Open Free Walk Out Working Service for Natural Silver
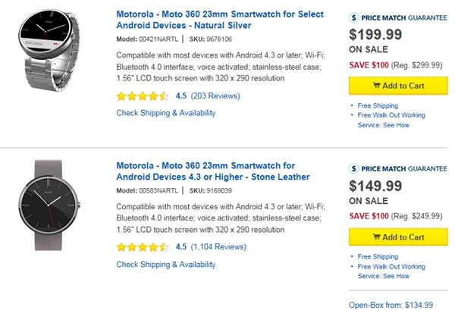Screen dimensions: 455x326 pyautogui.click(x=391, y=120)
